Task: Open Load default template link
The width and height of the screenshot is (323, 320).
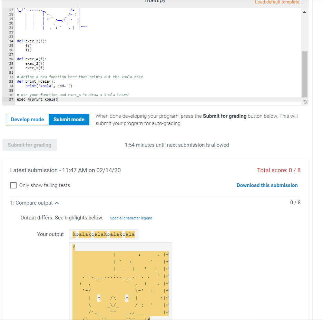Action: pos(279,2)
